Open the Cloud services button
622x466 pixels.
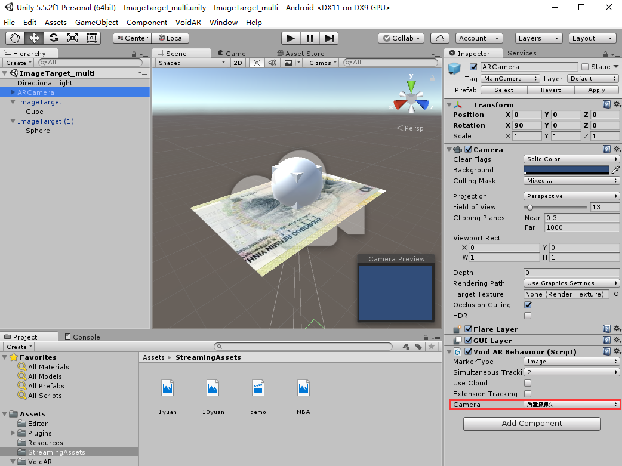pyautogui.click(x=440, y=38)
